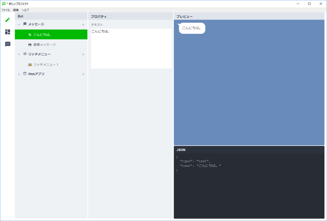
Task: Open the chat bubble icon in sidebar
Action: [x=8, y=44]
